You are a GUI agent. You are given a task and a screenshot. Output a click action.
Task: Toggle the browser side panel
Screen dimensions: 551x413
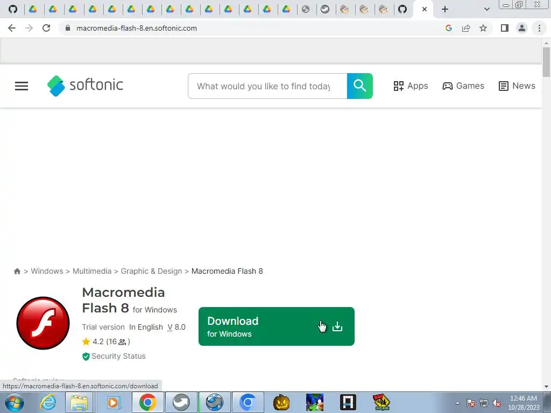coord(505,28)
